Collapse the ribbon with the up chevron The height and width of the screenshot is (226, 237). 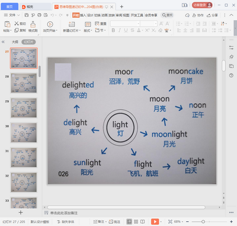pos(231,15)
